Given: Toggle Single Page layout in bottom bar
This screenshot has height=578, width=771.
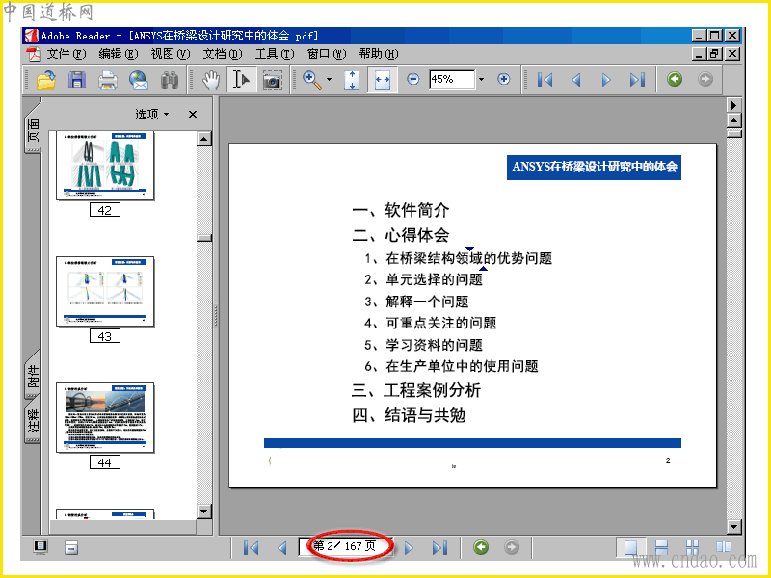Looking at the screenshot, I should pos(631,547).
